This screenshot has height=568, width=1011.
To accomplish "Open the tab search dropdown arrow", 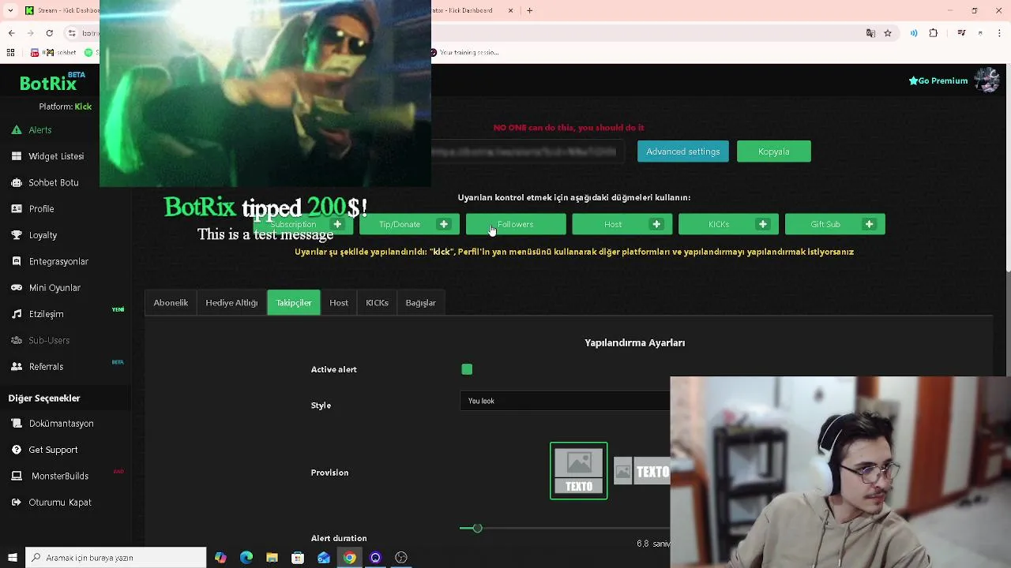I will (10, 10).
